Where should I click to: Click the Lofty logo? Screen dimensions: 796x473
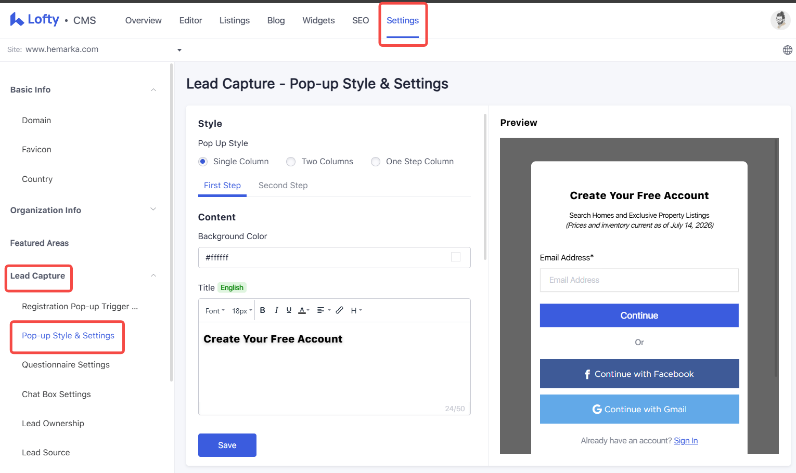point(34,20)
